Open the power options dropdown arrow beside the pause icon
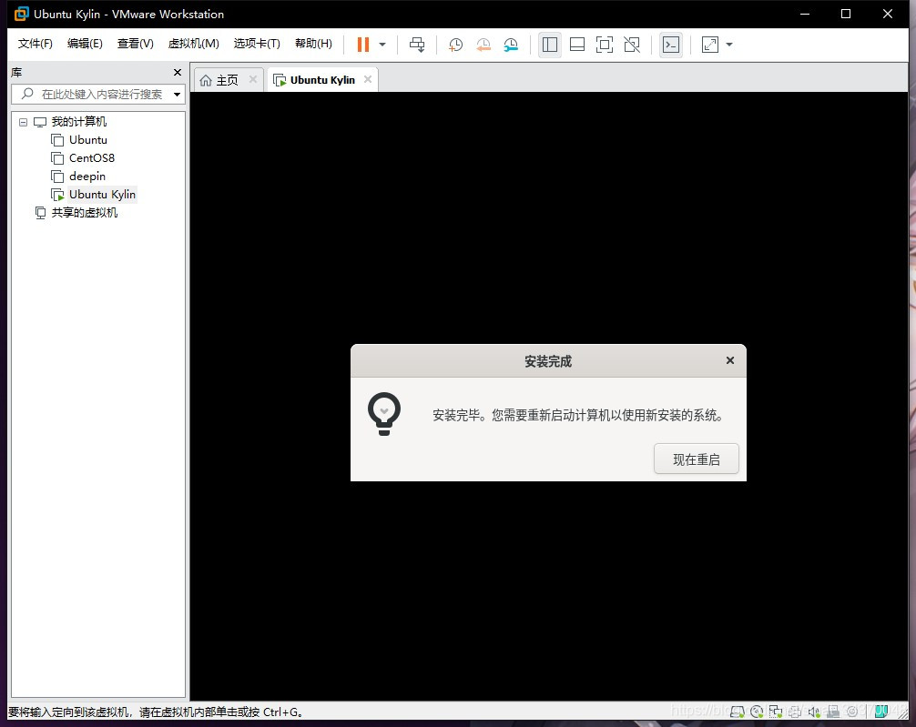Viewport: 916px width, 727px height. (x=382, y=45)
